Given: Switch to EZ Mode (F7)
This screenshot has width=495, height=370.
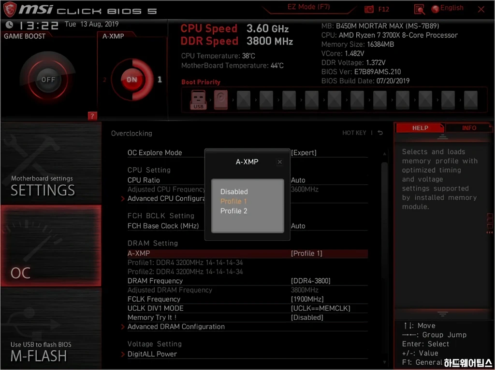Looking at the screenshot, I should pos(309,7).
